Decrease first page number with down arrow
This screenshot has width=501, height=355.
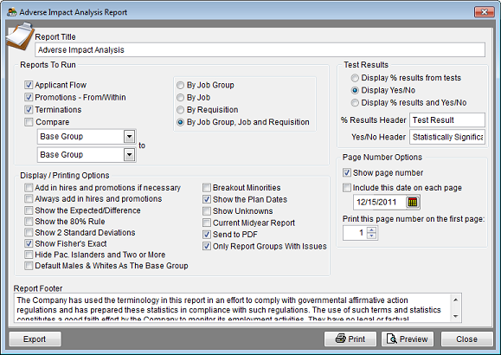tap(371, 236)
